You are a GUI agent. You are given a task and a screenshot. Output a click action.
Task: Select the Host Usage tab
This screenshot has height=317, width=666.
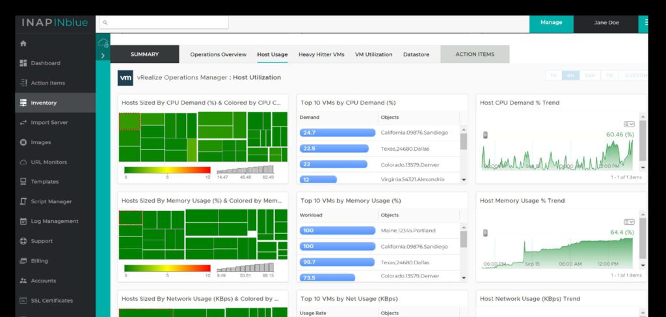pyautogui.click(x=273, y=55)
